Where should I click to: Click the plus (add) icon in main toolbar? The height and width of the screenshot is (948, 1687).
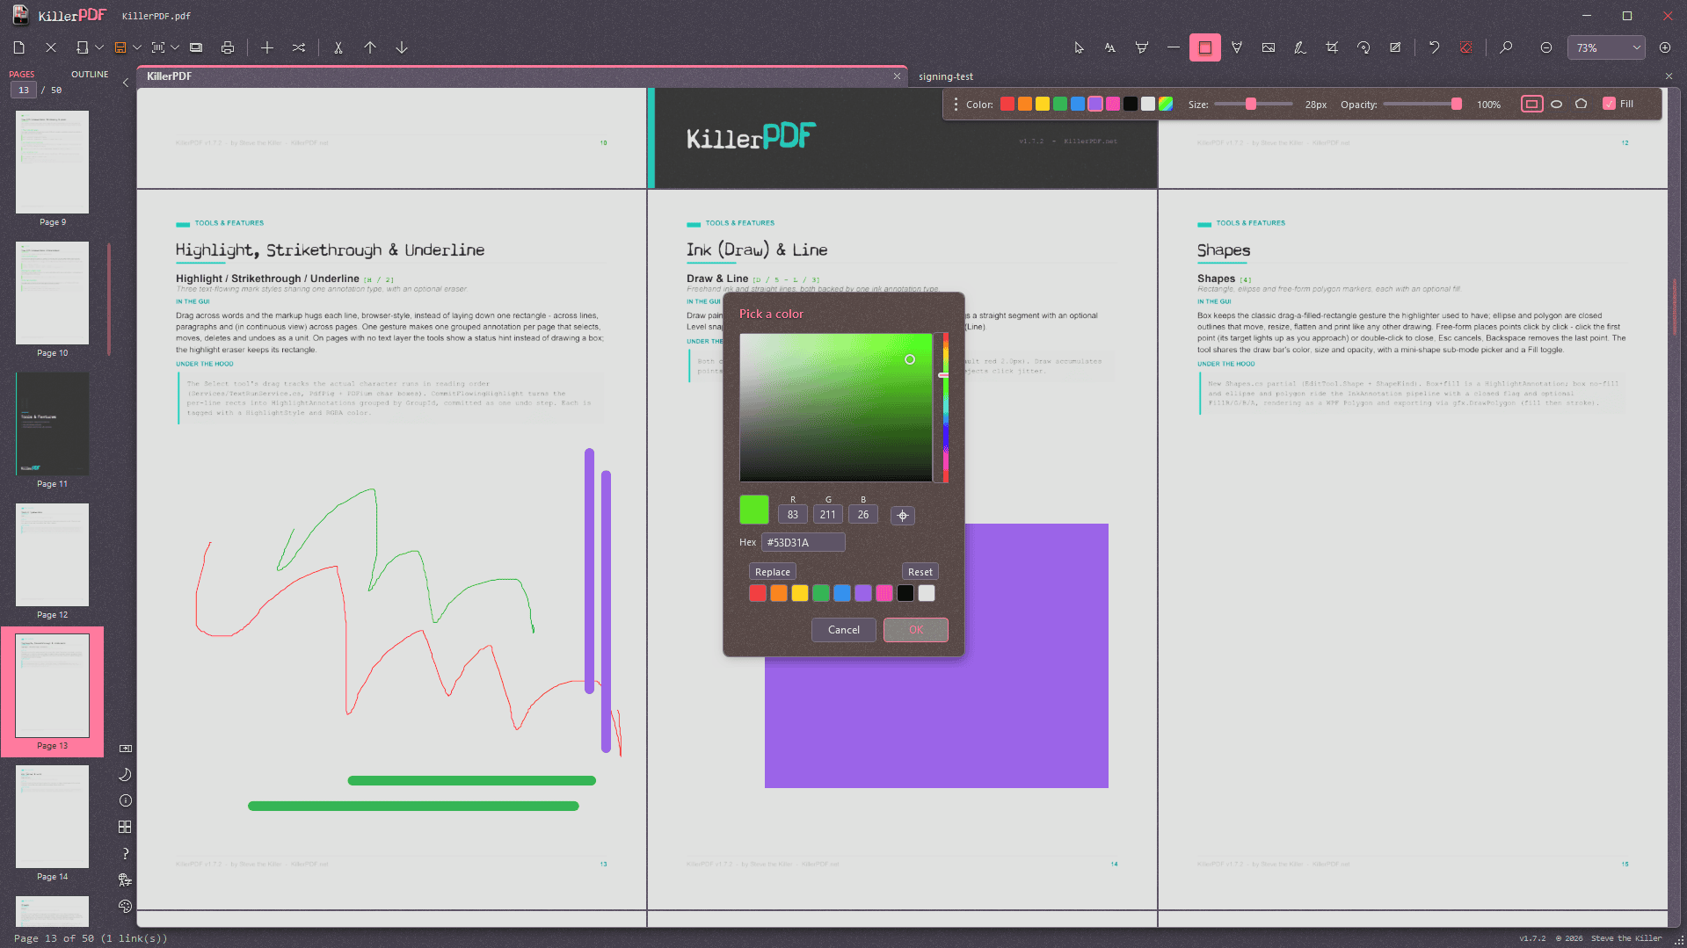click(x=267, y=47)
